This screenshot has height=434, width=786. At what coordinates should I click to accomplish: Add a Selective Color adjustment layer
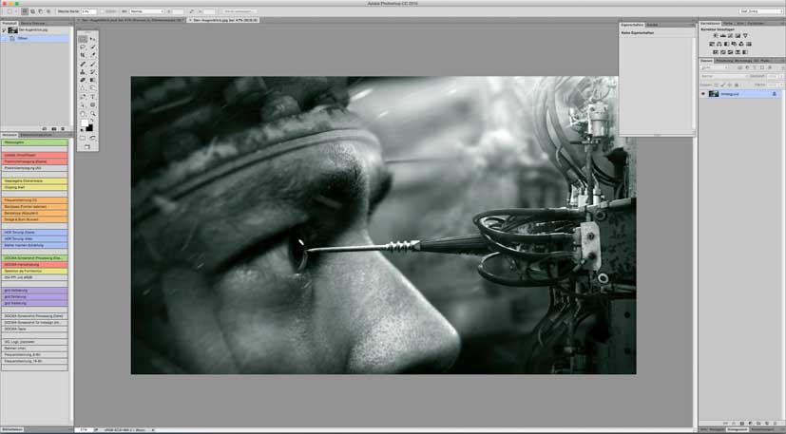pyautogui.click(x=738, y=52)
